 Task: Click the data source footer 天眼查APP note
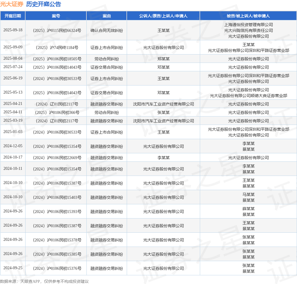(x=44, y=281)
